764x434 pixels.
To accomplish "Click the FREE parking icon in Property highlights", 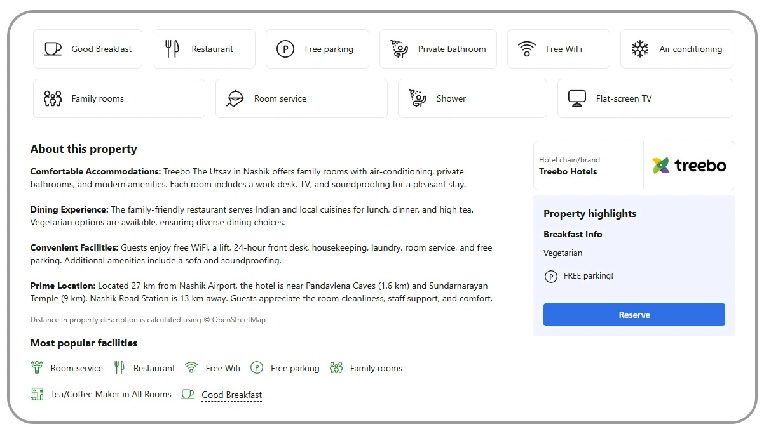I will 550,277.
